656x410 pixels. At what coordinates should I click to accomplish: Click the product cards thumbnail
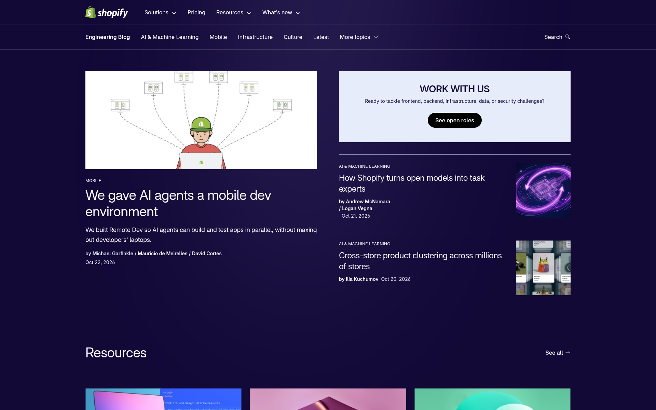[x=543, y=268]
